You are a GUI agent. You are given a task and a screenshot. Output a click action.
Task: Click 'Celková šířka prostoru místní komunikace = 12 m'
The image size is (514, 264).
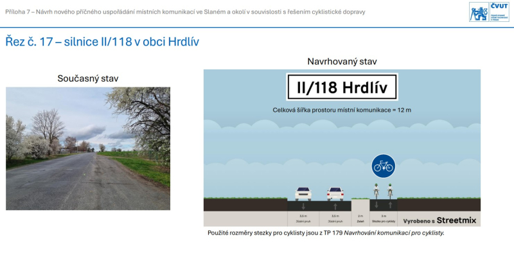342,110
